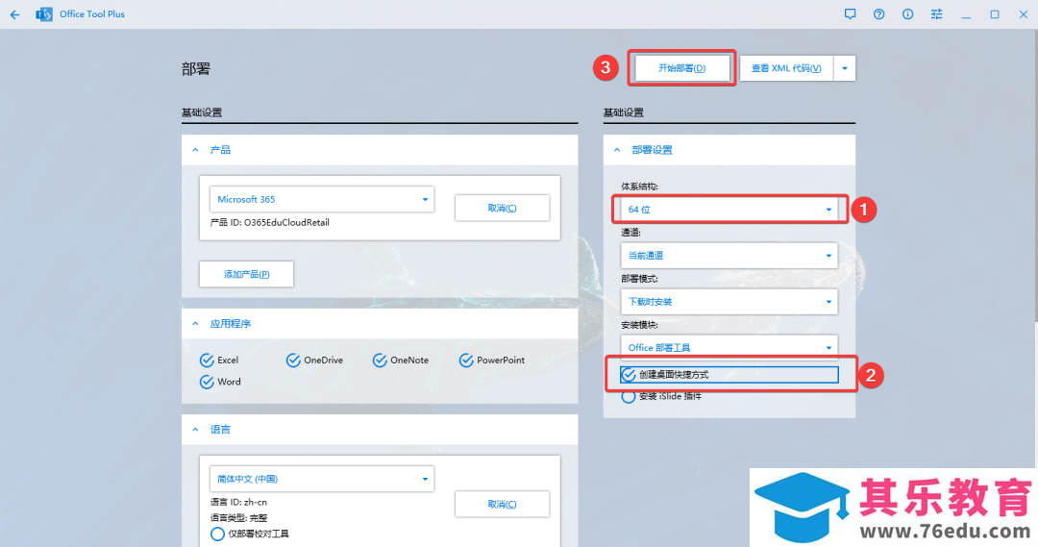This screenshot has height=547, width=1038.
Task: Toggle 创建桌面快捷方式 checkbox
Action: pos(729,375)
